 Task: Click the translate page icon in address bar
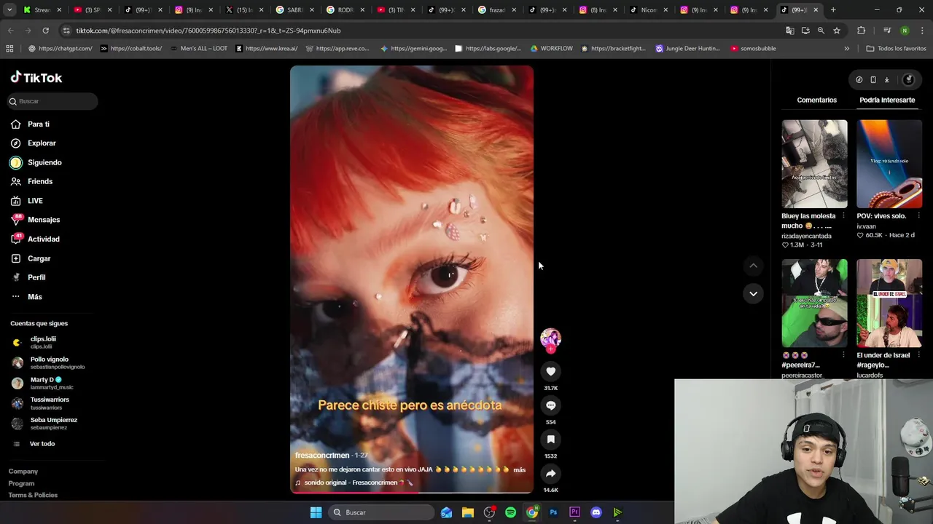click(789, 31)
